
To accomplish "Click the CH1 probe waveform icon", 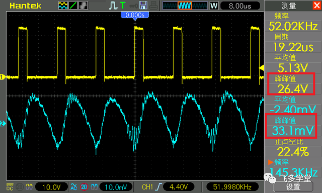I will 29,186.
